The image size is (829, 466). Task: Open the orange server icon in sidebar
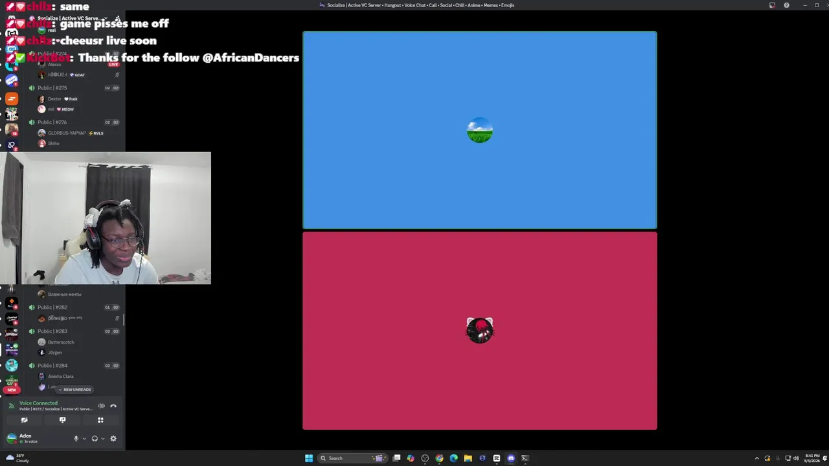(12, 98)
